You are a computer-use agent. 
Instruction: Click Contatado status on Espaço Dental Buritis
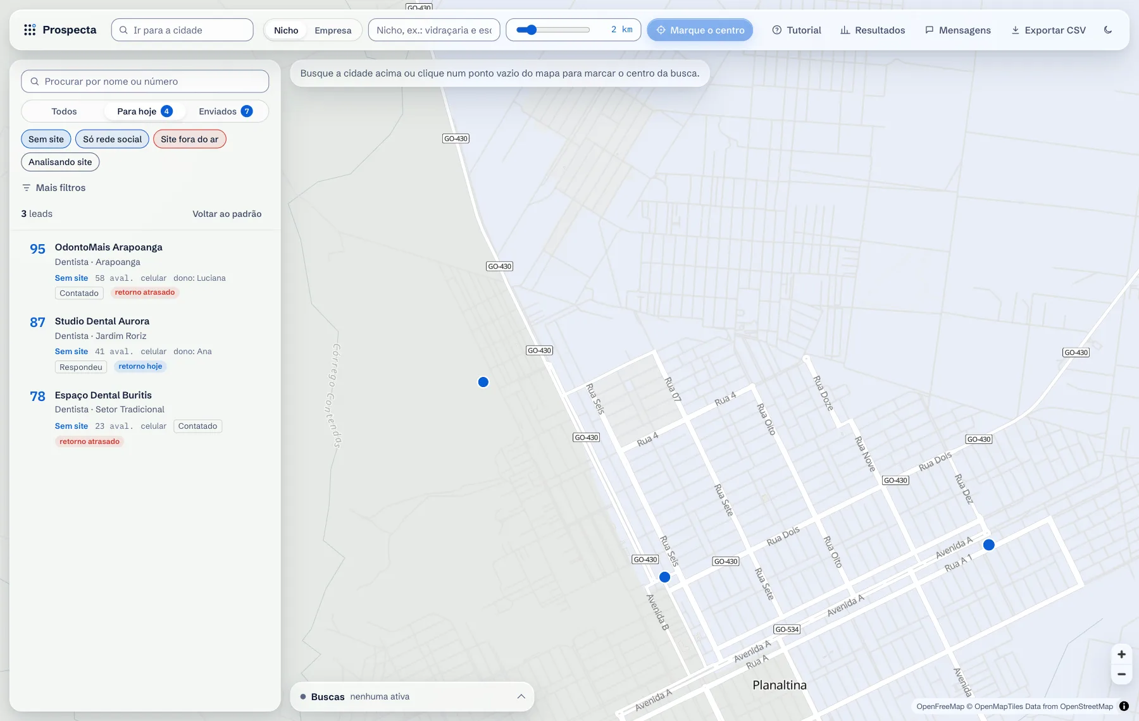[197, 426]
